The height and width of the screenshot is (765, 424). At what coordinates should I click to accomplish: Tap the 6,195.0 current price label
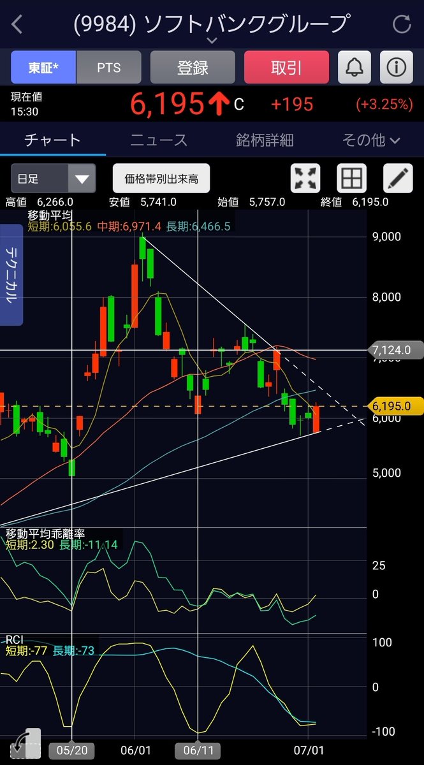click(x=396, y=406)
